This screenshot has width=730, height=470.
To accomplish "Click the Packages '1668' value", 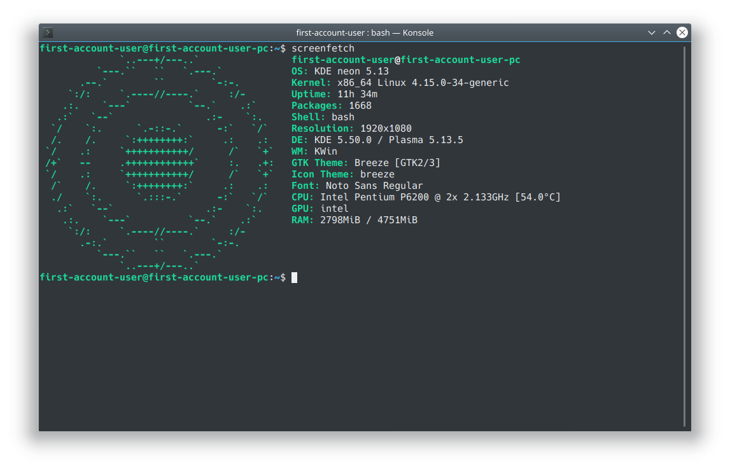I will [x=360, y=106].
